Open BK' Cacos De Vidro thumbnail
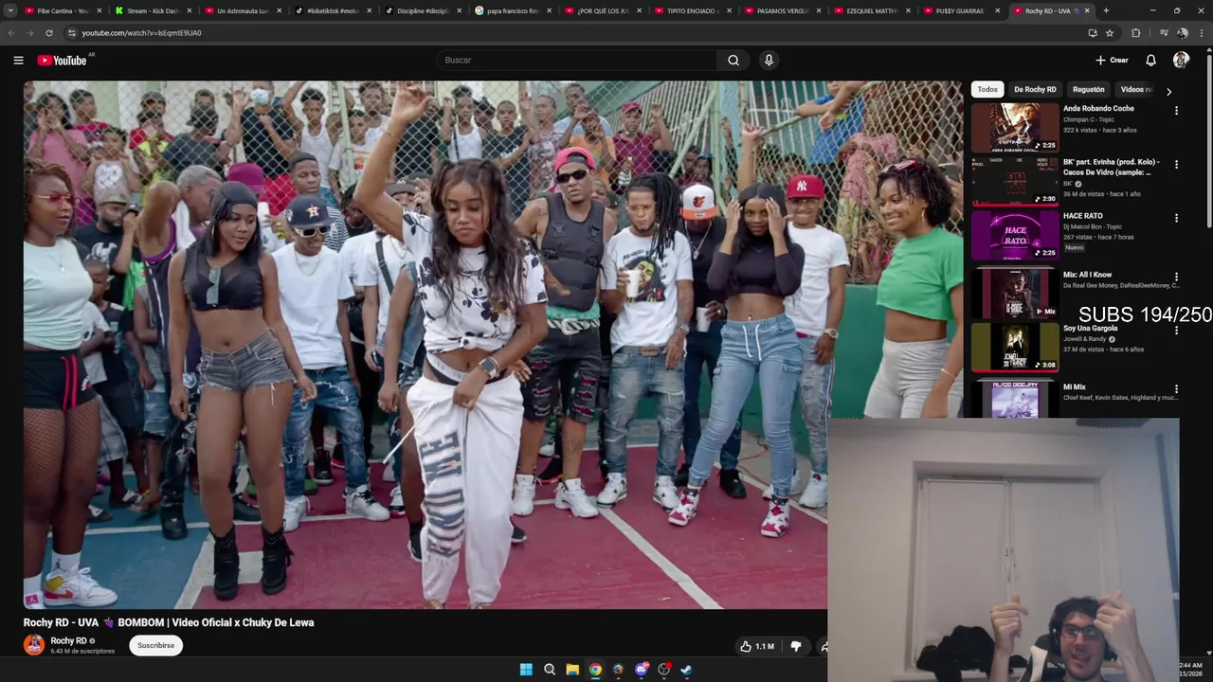This screenshot has width=1213, height=682. pos(1015,181)
